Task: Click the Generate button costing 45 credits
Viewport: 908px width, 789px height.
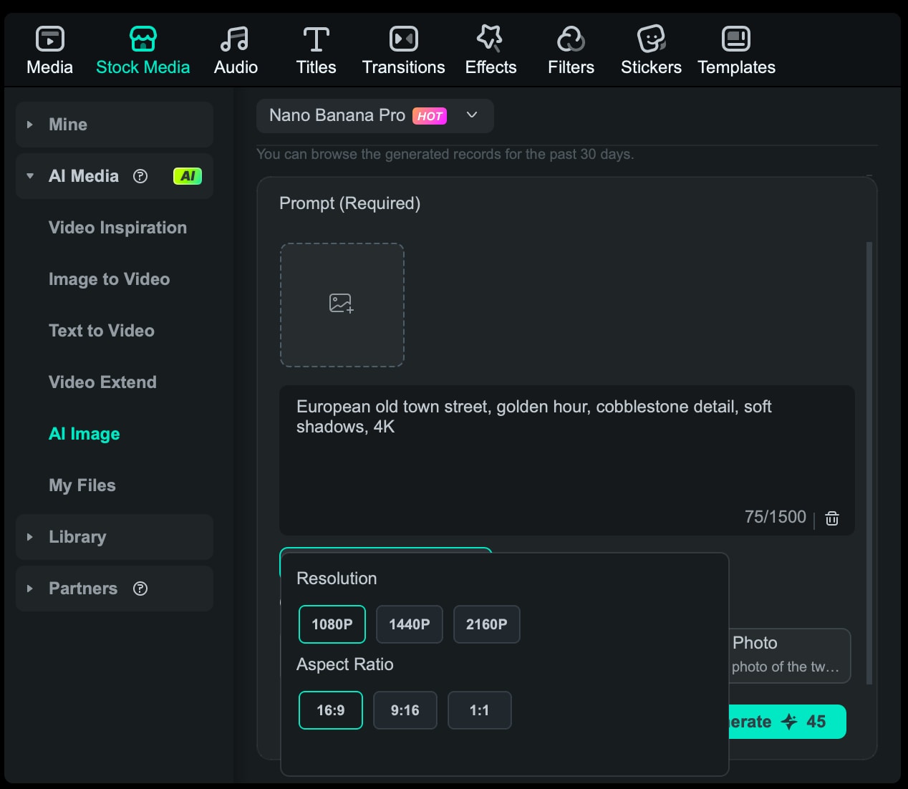Action: pos(787,722)
